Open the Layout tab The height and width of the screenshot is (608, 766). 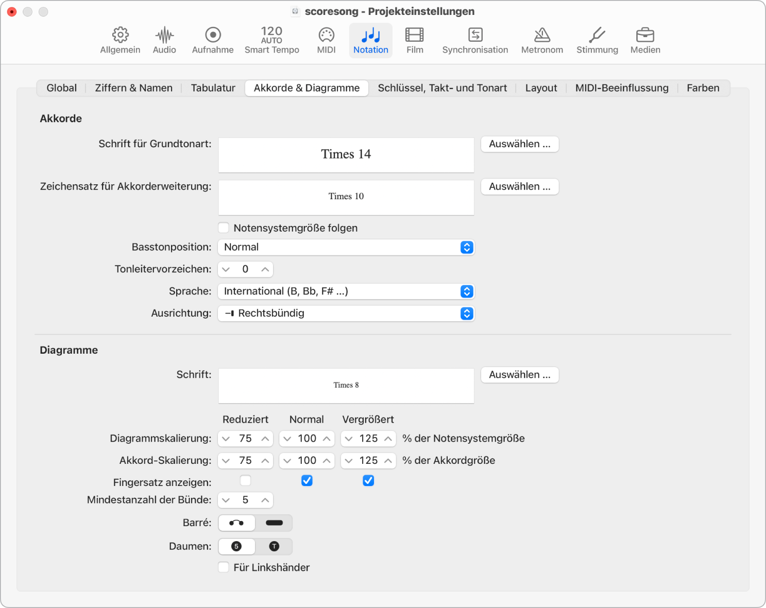click(541, 88)
